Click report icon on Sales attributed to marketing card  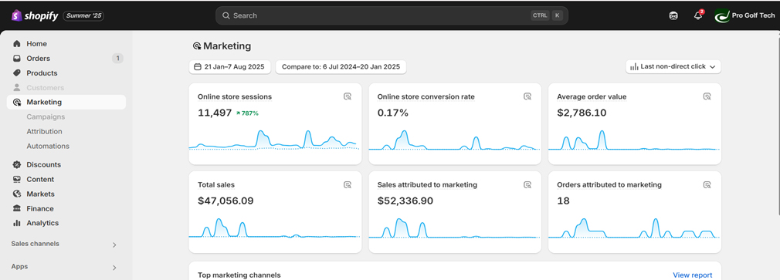click(527, 184)
